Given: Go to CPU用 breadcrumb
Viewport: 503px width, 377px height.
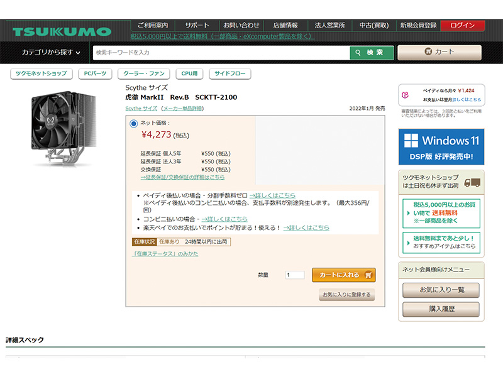Looking at the screenshot, I should 189,74.
